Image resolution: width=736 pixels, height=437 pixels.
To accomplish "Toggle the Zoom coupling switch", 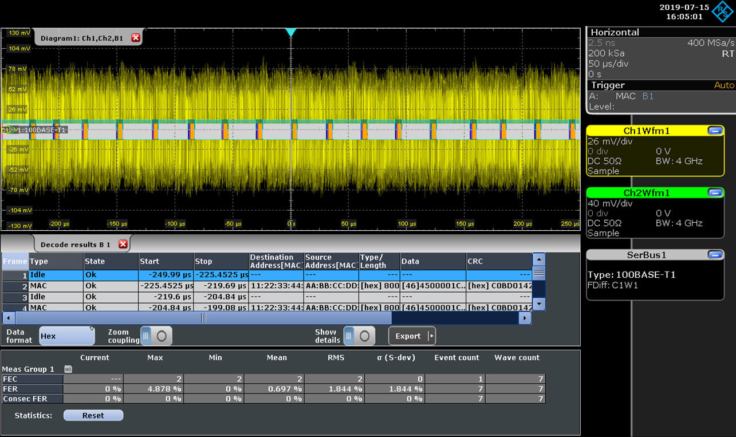I will click(156, 335).
